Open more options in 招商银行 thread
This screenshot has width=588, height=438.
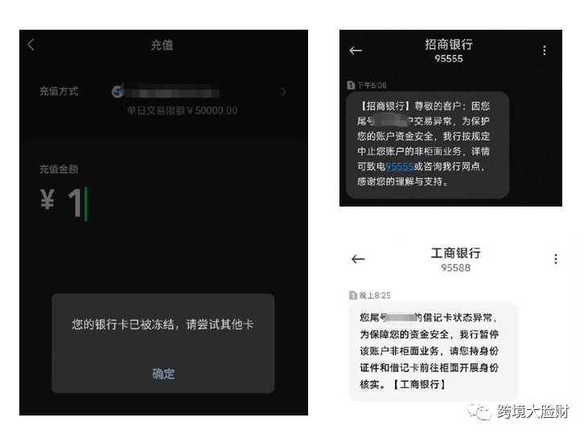pos(544,51)
